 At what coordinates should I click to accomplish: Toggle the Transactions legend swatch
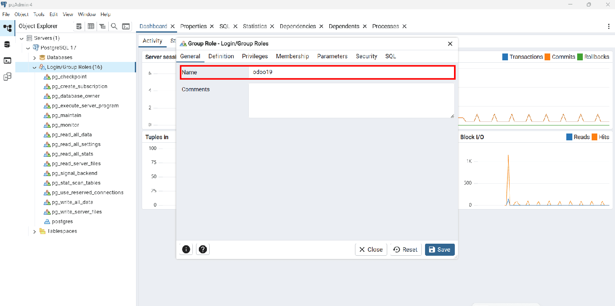[x=505, y=57]
